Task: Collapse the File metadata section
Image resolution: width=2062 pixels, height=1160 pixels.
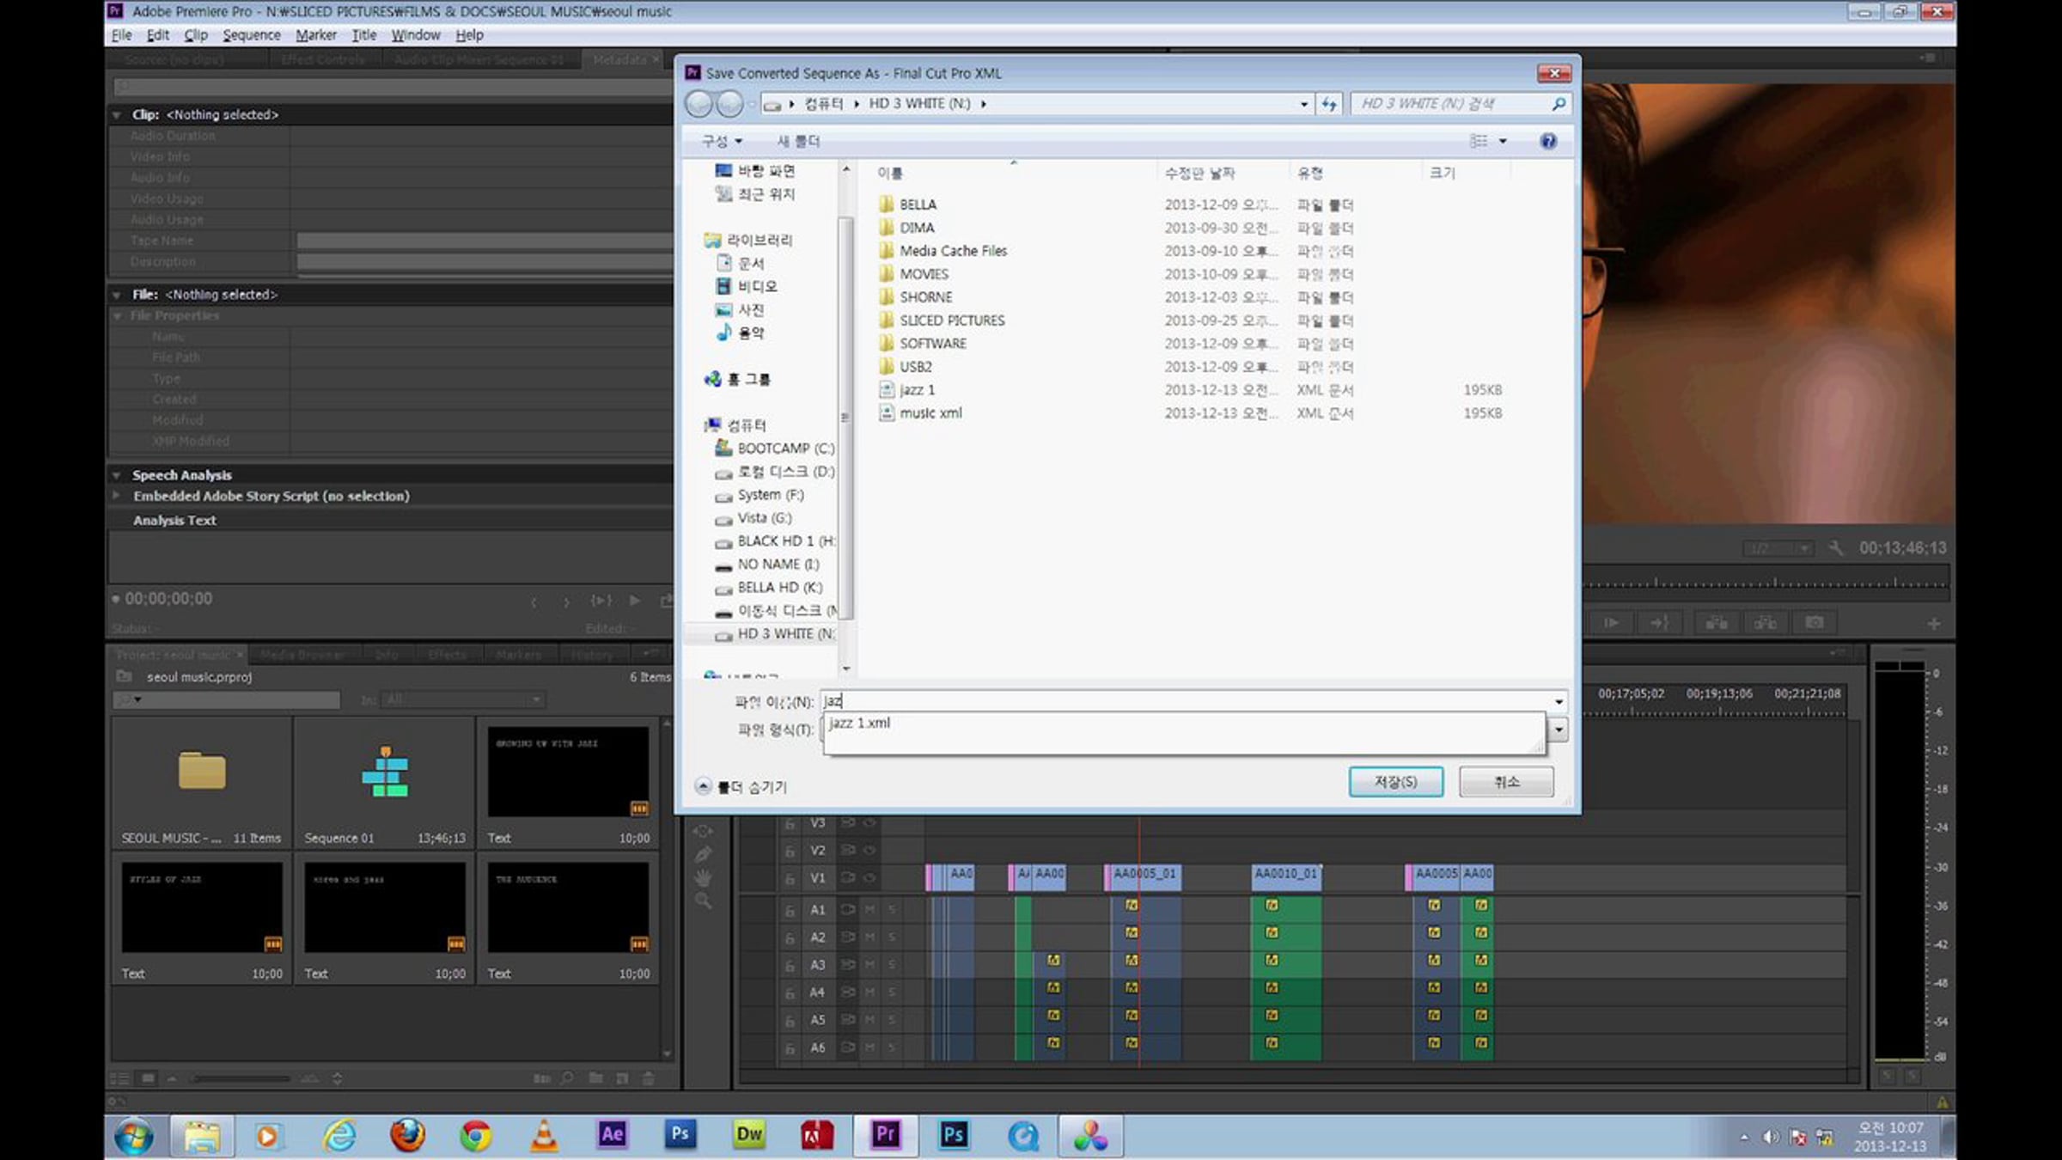Action: pyautogui.click(x=117, y=295)
